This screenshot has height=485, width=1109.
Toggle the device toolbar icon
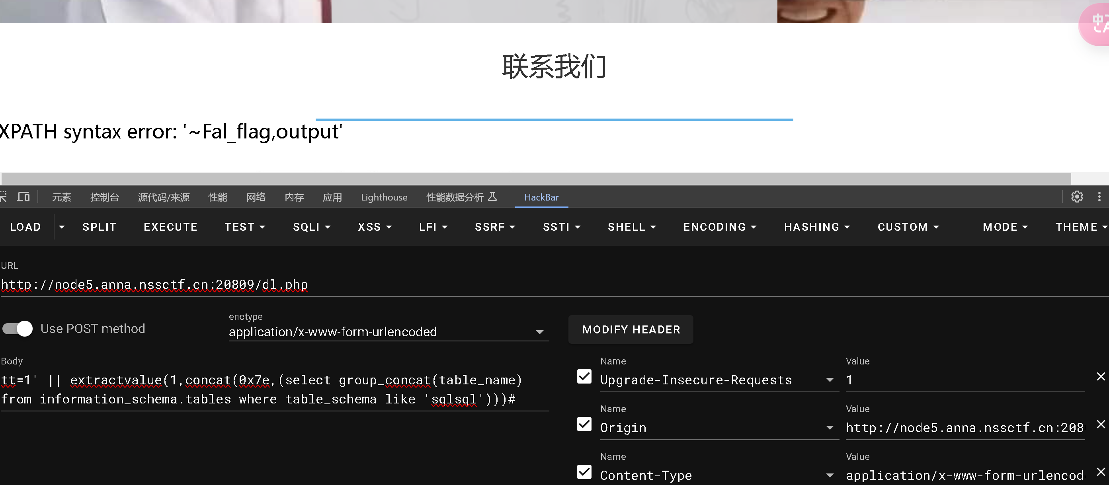coord(23,197)
